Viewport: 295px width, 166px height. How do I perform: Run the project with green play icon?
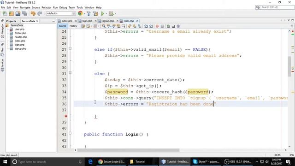[x=102, y=13]
